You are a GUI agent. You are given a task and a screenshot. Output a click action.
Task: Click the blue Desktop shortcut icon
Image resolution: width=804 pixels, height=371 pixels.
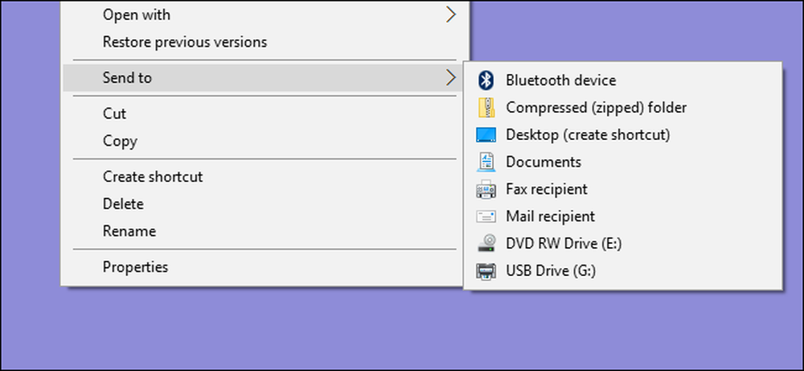[486, 135]
